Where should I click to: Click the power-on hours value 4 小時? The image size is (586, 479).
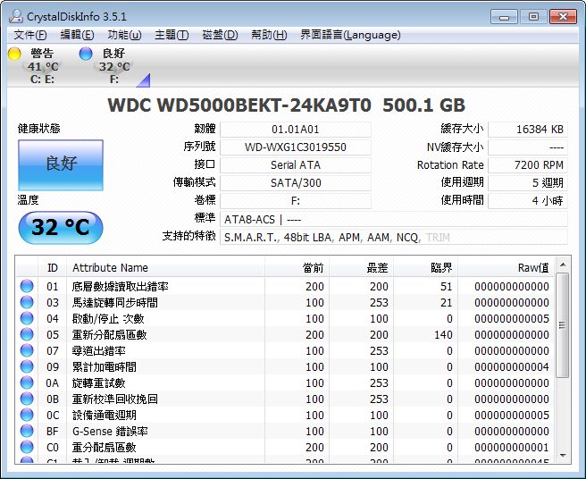[528, 201]
